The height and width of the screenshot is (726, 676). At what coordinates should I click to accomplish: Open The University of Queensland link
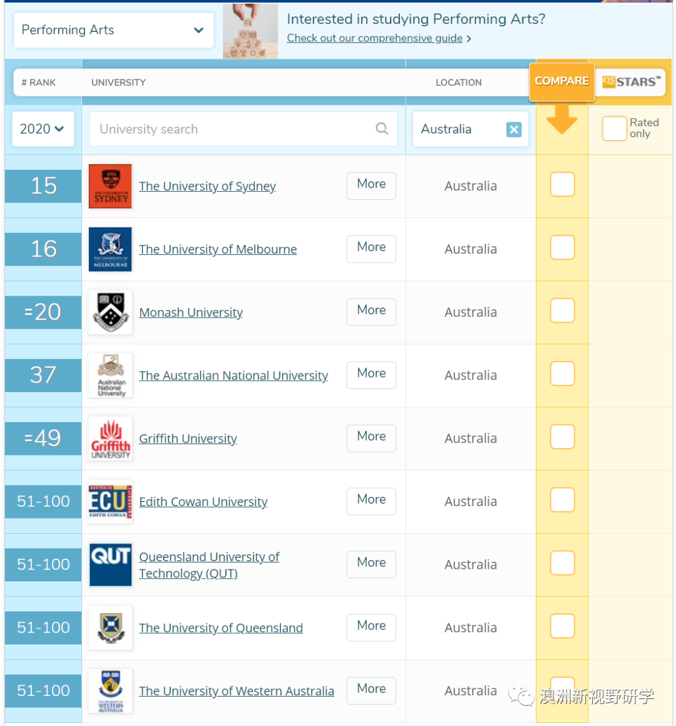click(221, 628)
